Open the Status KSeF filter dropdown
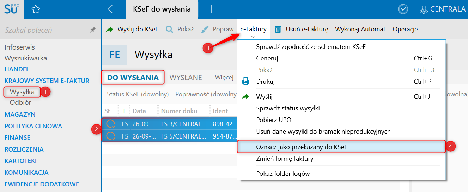 tap(138, 94)
